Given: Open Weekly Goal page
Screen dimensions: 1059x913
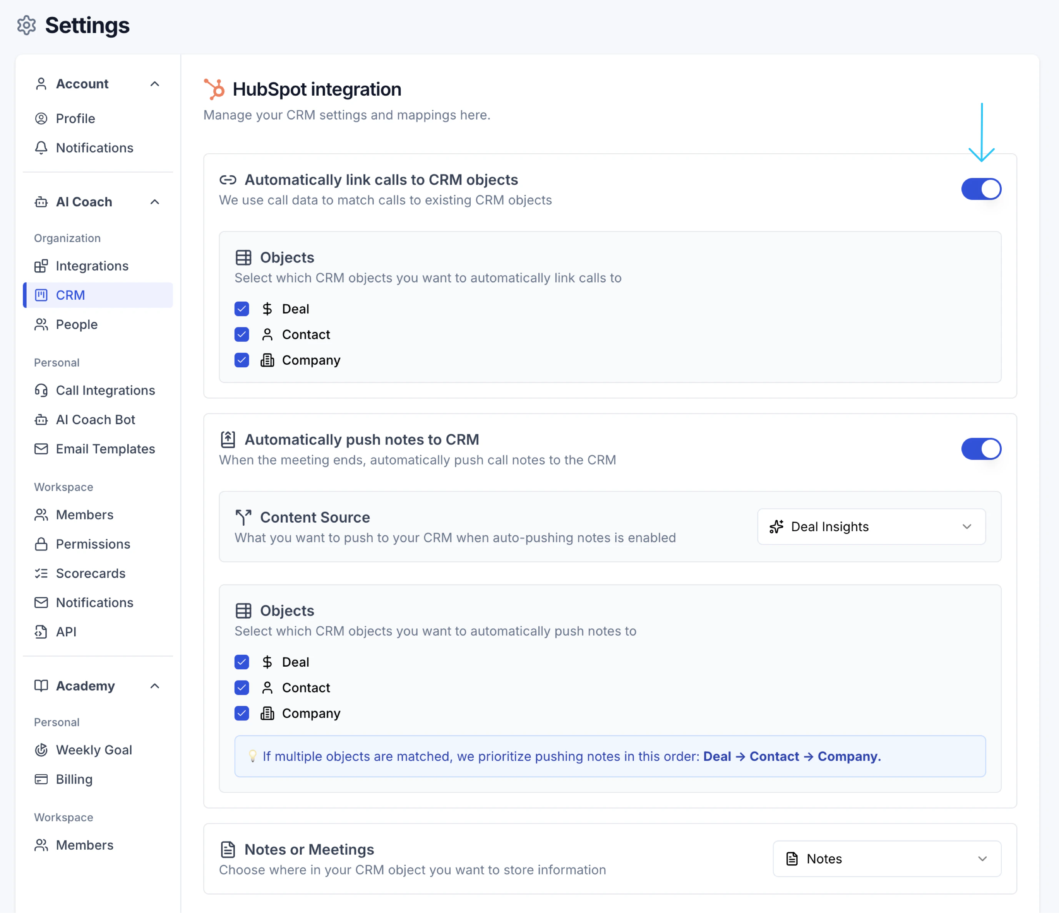Looking at the screenshot, I should pyautogui.click(x=98, y=750).
